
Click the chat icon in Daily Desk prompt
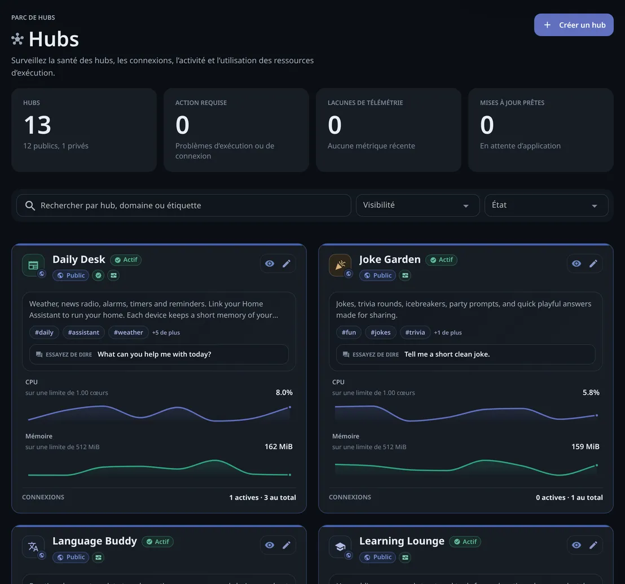pyautogui.click(x=39, y=354)
